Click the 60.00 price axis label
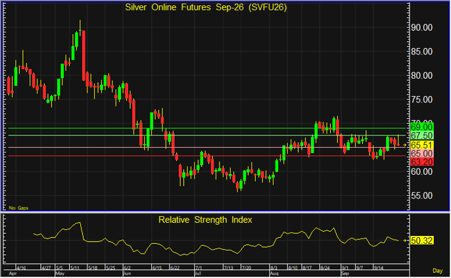451x278 pixels. (x=421, y=172)
